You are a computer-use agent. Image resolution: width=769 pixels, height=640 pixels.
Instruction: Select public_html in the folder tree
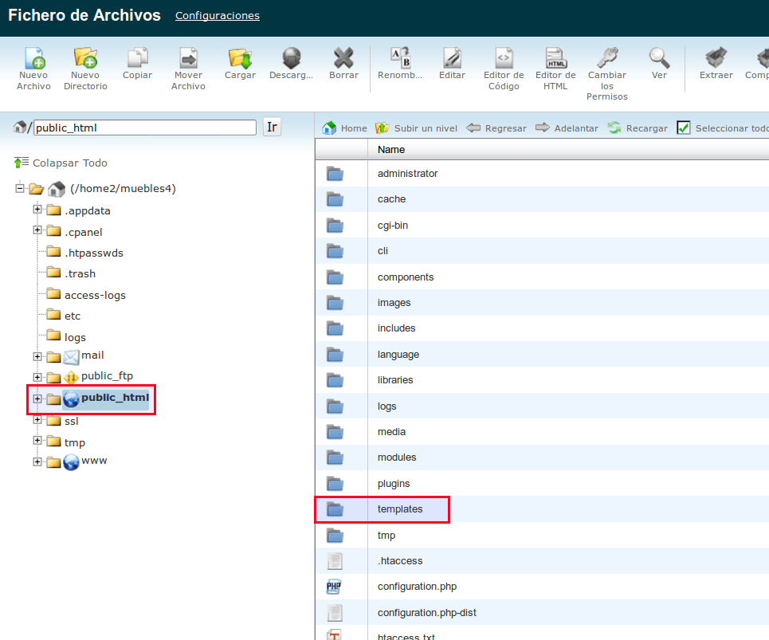[x=115, y=398]
